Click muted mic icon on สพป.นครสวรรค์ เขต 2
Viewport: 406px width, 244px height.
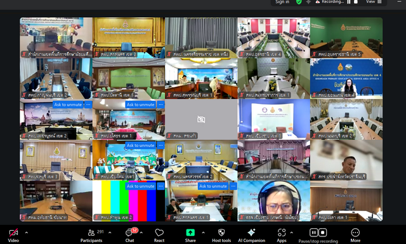pyautogui.click(x=169, y=177)
